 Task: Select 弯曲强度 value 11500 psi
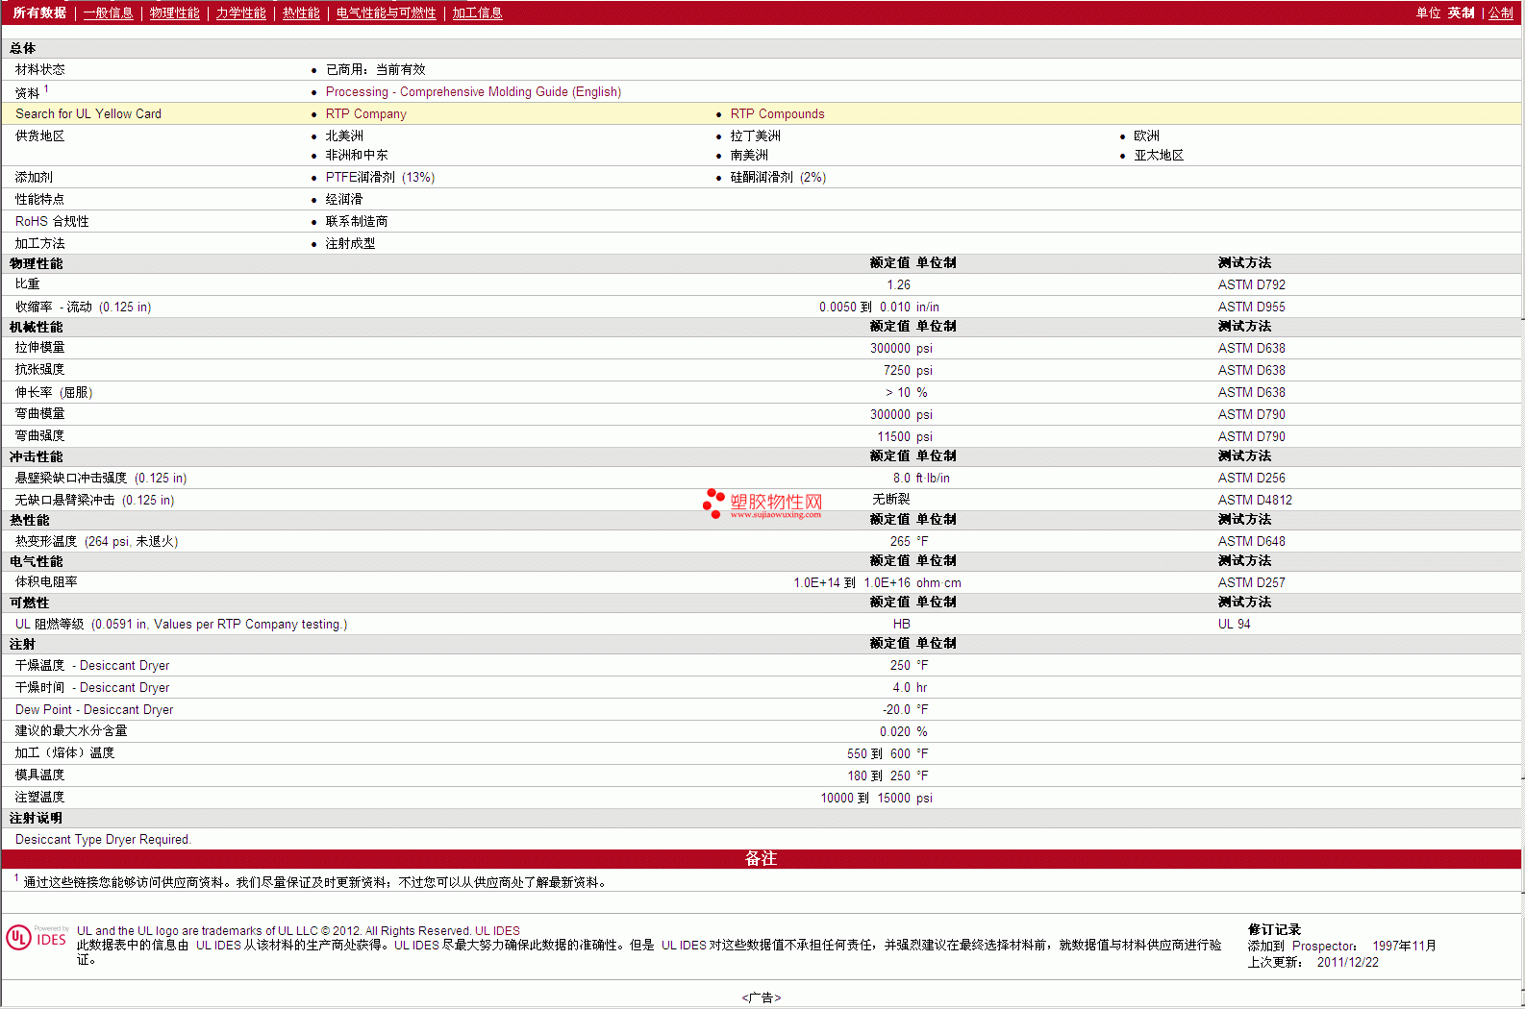[904, 436]
